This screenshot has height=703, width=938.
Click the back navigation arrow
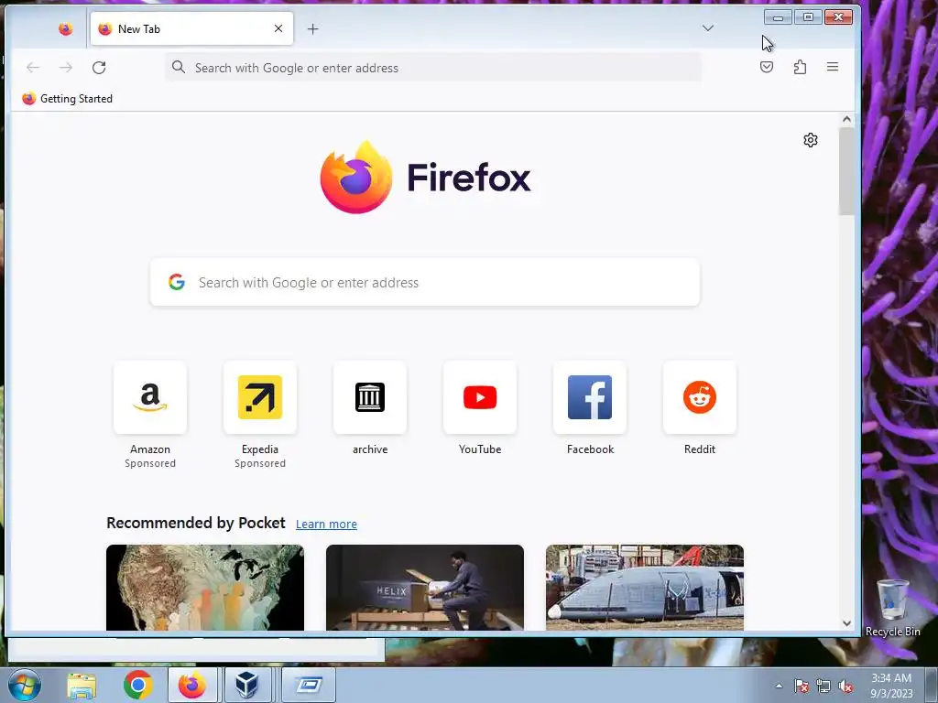(x=33, y=68)
